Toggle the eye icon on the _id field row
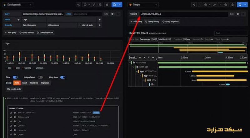Image resolution: width=250 pixels, height=138 pixels. click(15, 122)
